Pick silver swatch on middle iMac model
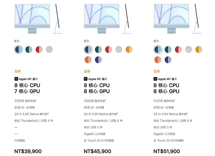 point(119,49)
